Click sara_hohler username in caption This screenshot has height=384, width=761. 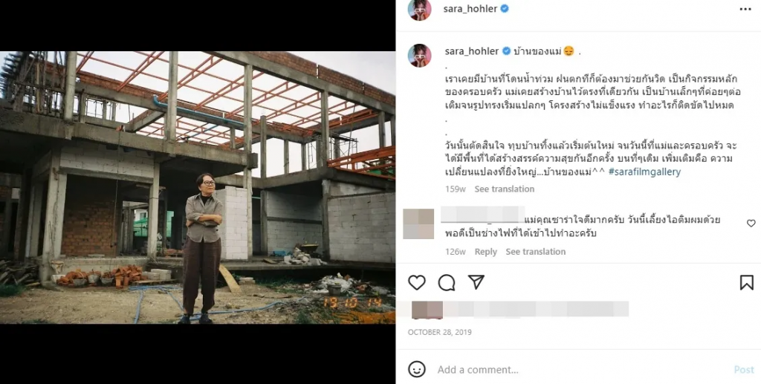pos(472,51)
